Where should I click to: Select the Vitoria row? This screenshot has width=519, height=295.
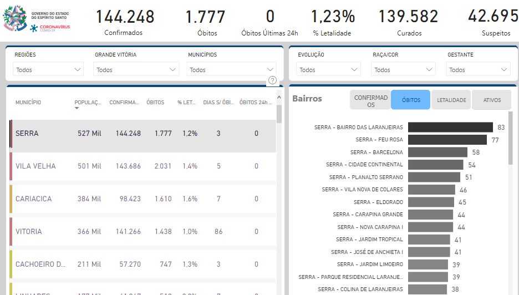(143, 231)
